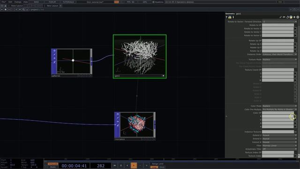Click the play reverse button
Screen dimensions: 300x169
coord(127,166)
